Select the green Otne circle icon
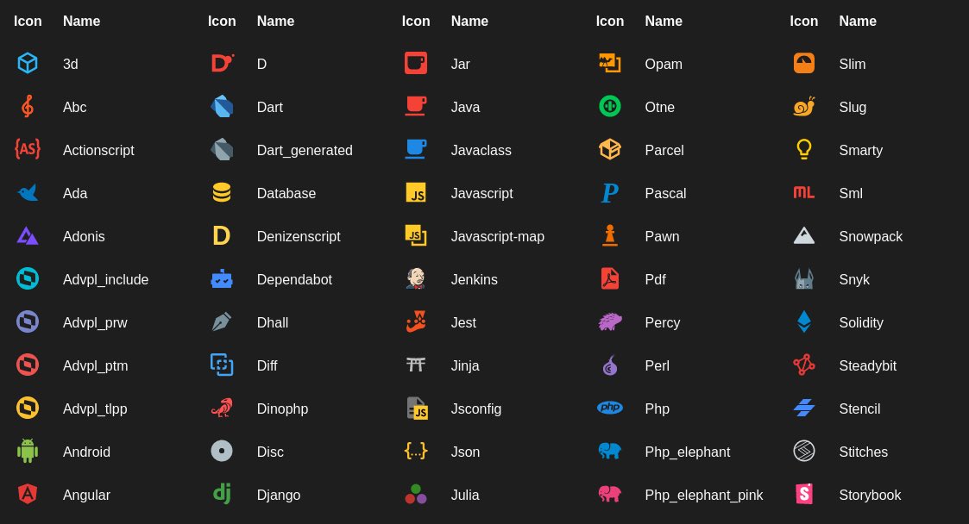 coord(610,106)
